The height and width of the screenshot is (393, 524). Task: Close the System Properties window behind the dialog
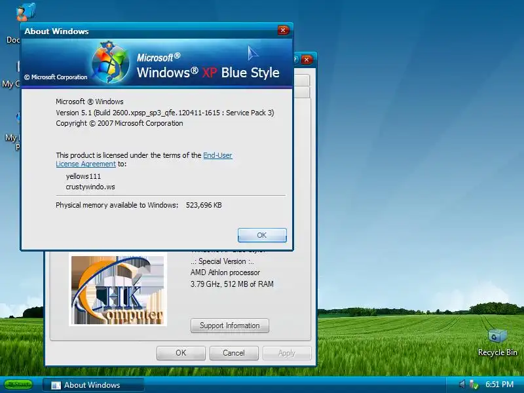point(307,60)
